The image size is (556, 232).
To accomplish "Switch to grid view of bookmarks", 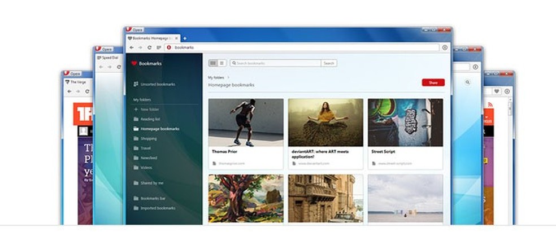I will point(213,63).
